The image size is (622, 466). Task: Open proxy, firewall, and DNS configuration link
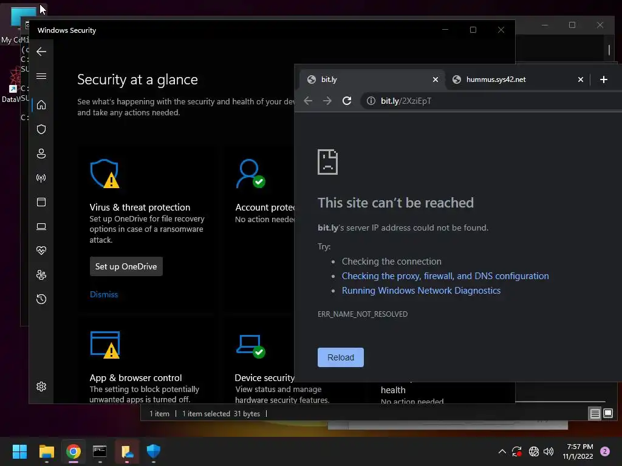tap(445, 276)
